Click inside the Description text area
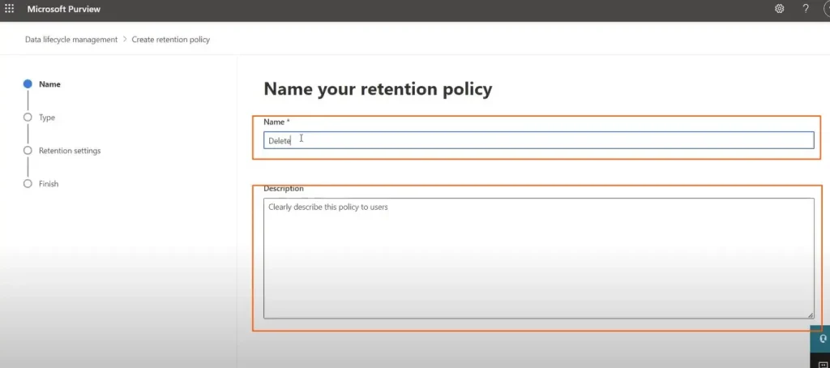 538,258
